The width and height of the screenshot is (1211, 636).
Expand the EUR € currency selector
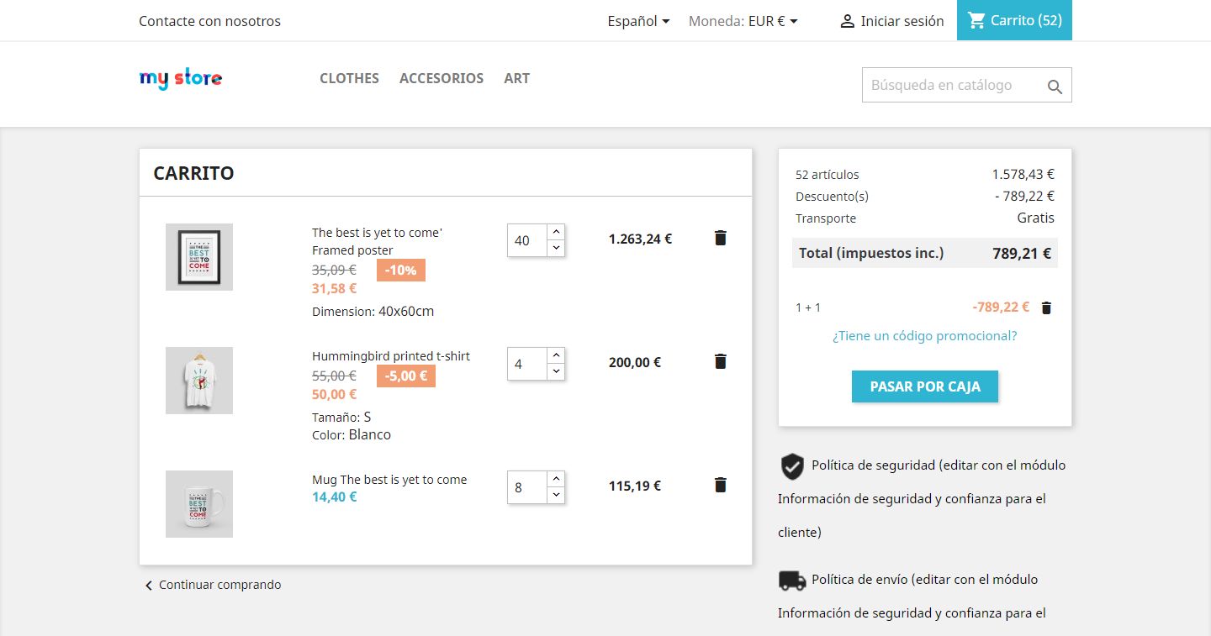772,21
